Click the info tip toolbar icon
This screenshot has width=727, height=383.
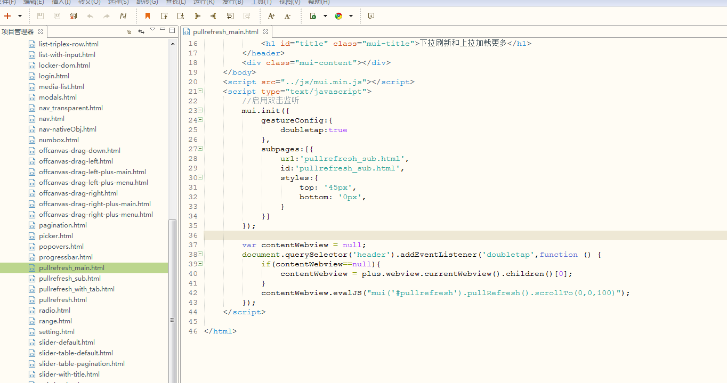371,16
